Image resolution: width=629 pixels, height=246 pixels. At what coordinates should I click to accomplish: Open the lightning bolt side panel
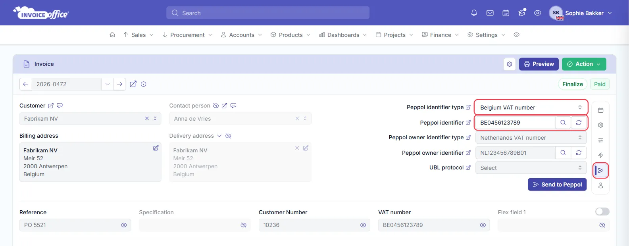tap(601, 155)
